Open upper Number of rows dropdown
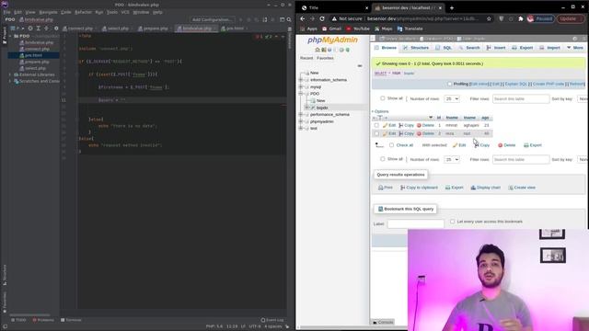 click(x=452, y=98)
